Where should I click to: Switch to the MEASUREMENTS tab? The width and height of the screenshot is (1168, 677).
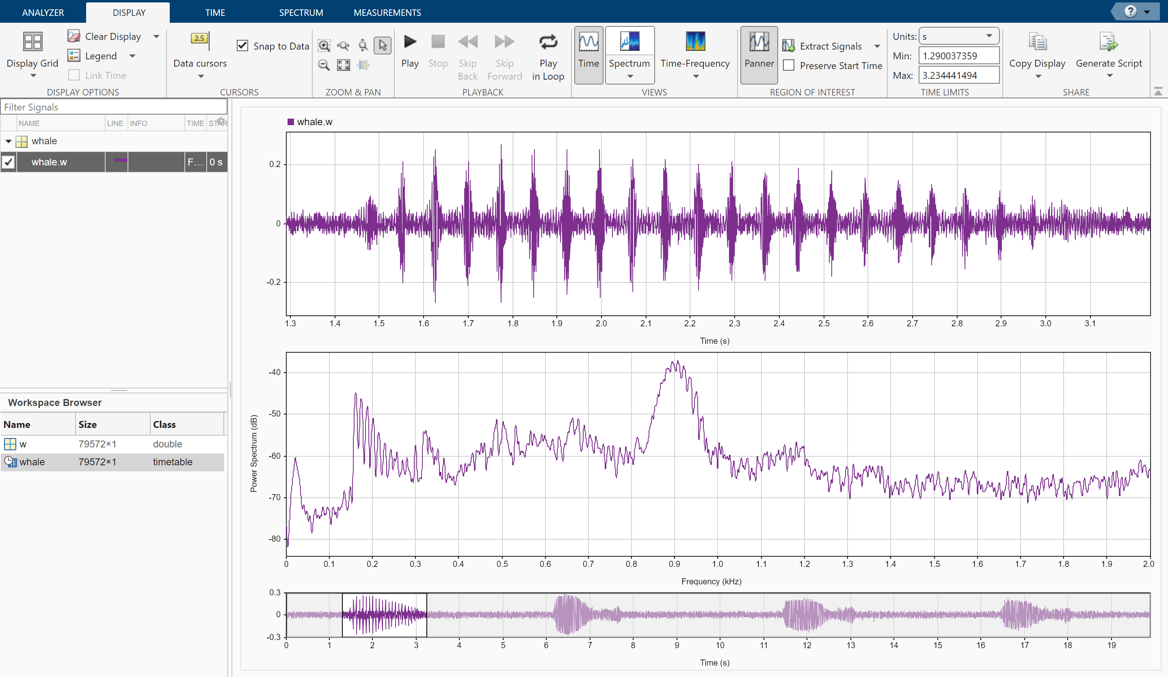point(387,13)
